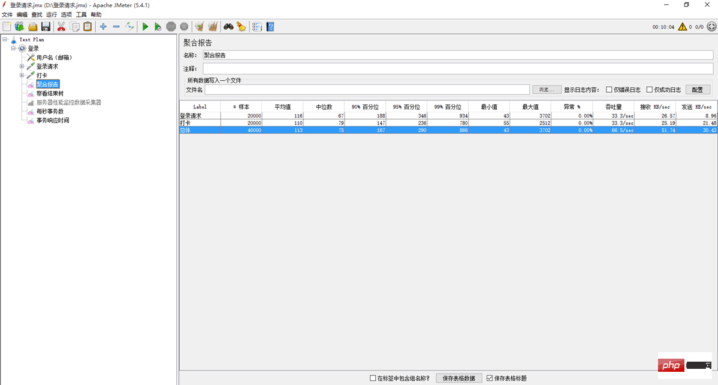Open the 选项 menu
This screenshot has width=718, height=385.
pyautogui.click(x=65, y=14)
